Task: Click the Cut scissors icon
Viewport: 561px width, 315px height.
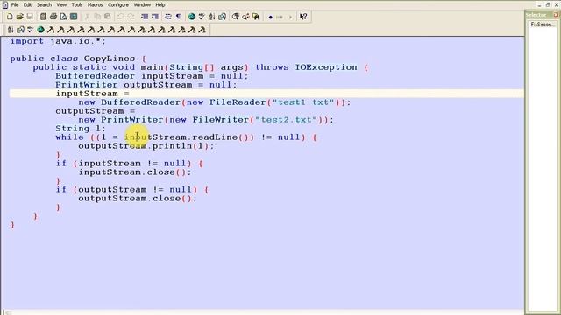Action: pyautogui.click(x=87, y=17)
